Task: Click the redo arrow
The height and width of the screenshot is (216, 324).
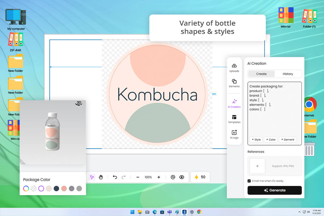Action: point(124,177)
